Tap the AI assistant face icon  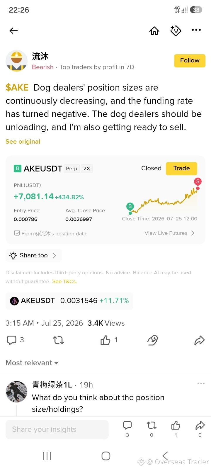[x=176, y=30]
